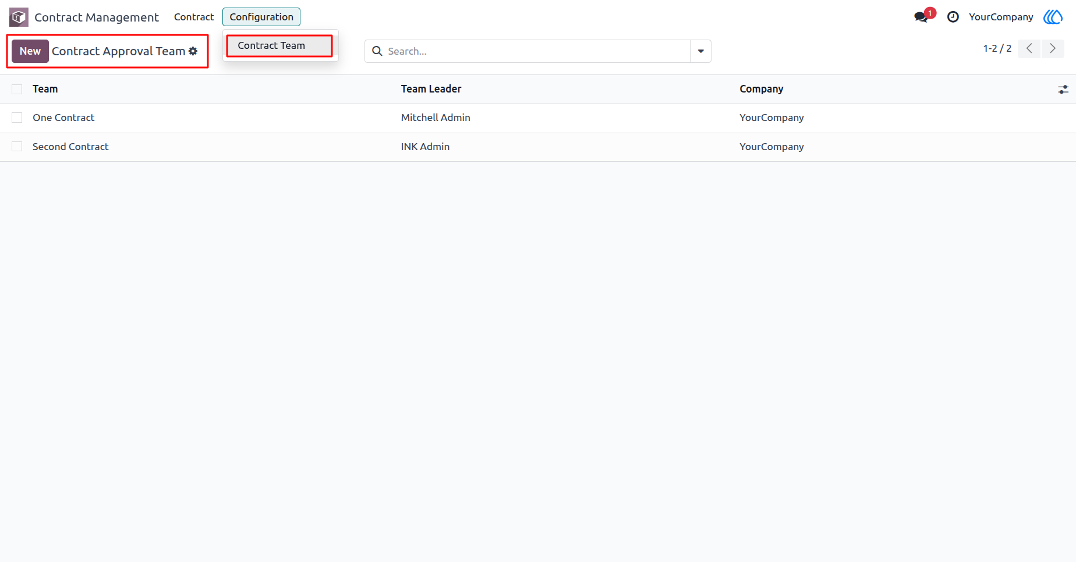Expand the search filter dropdown arrow
1076x562 pixels.
[x=701, y=51]
